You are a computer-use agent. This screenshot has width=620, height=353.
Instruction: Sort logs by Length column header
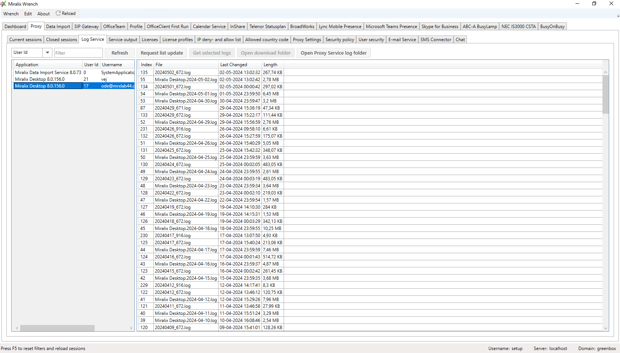coord(272,65)
